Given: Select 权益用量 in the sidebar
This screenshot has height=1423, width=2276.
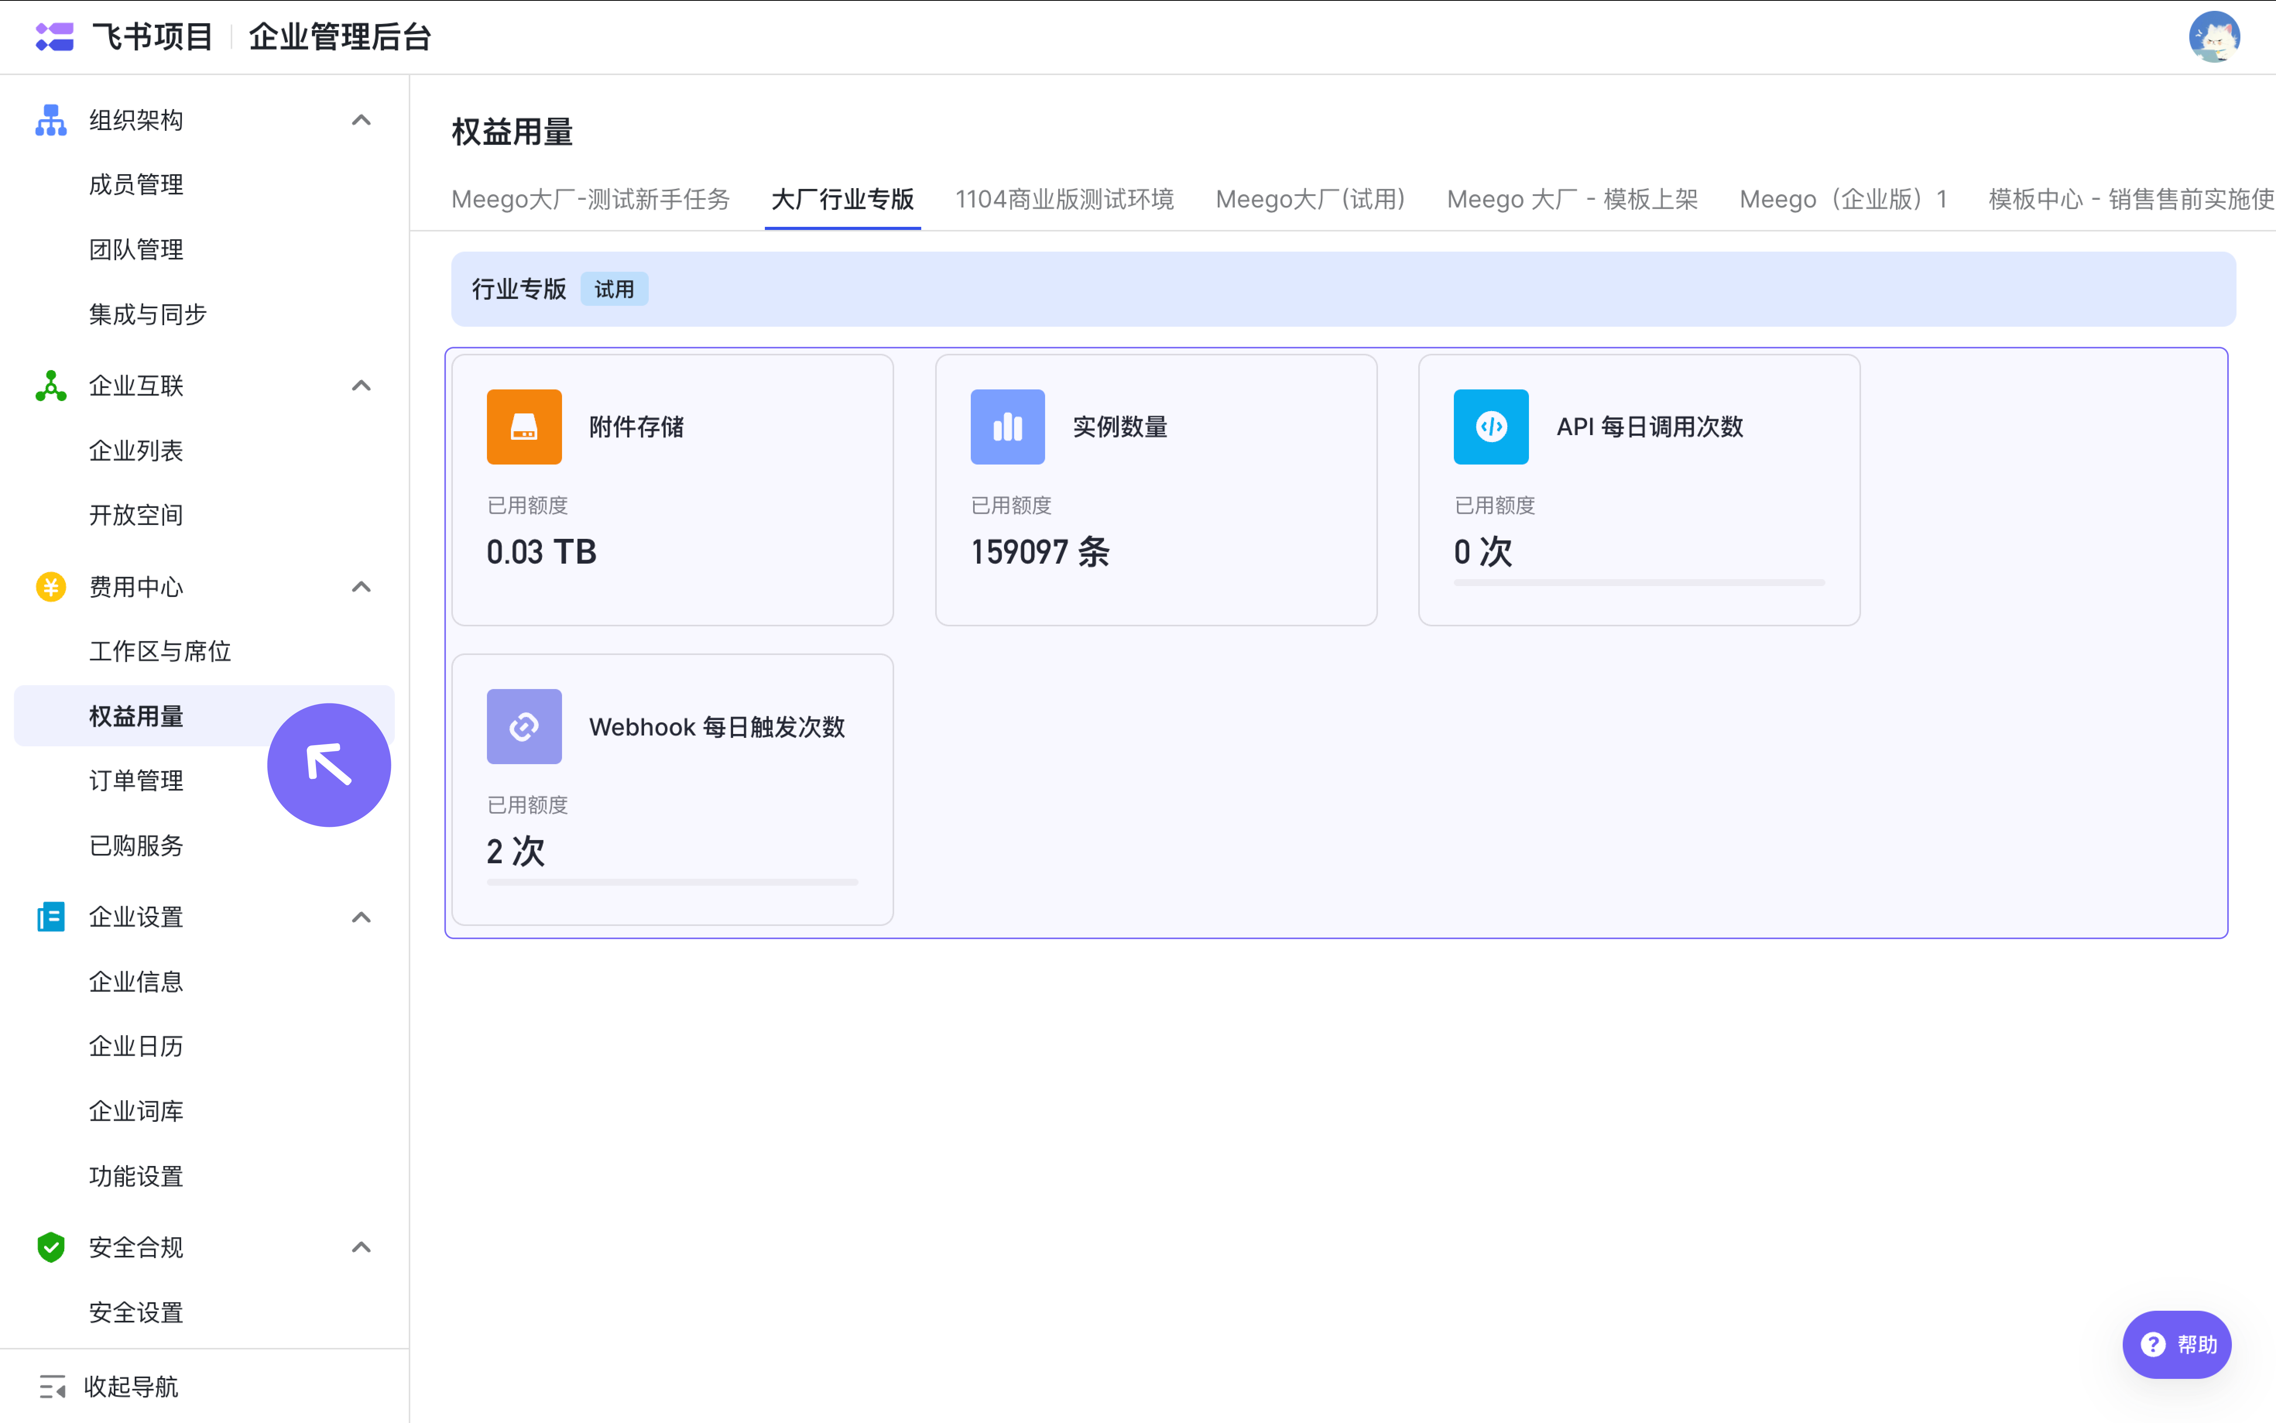Looking at the screenshot, I should (x=204, y=716).
